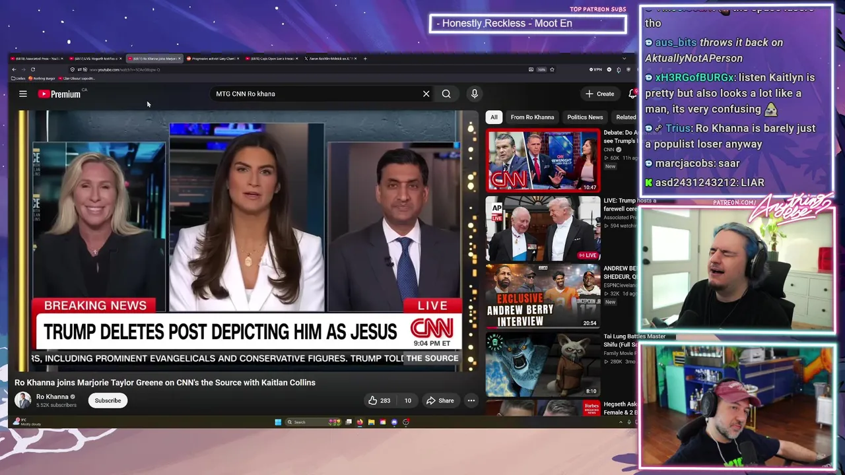
Task: Switch to the Aaron Reichlin-Melnick on X tab
Action: (x=330, y=59)
